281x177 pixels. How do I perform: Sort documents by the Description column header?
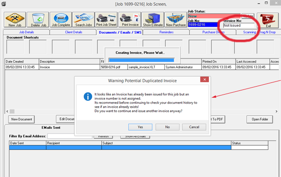(69, 62)
